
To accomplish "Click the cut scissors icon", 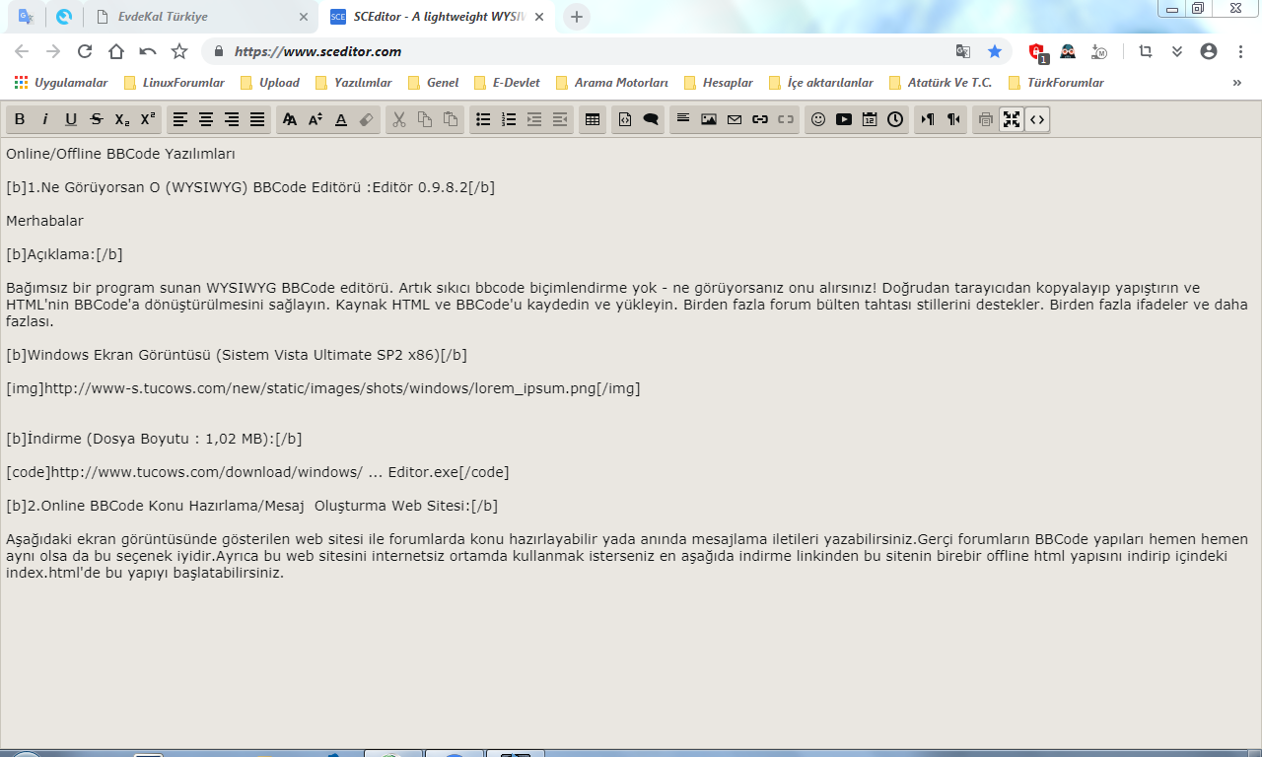I will tap(399, 119).
